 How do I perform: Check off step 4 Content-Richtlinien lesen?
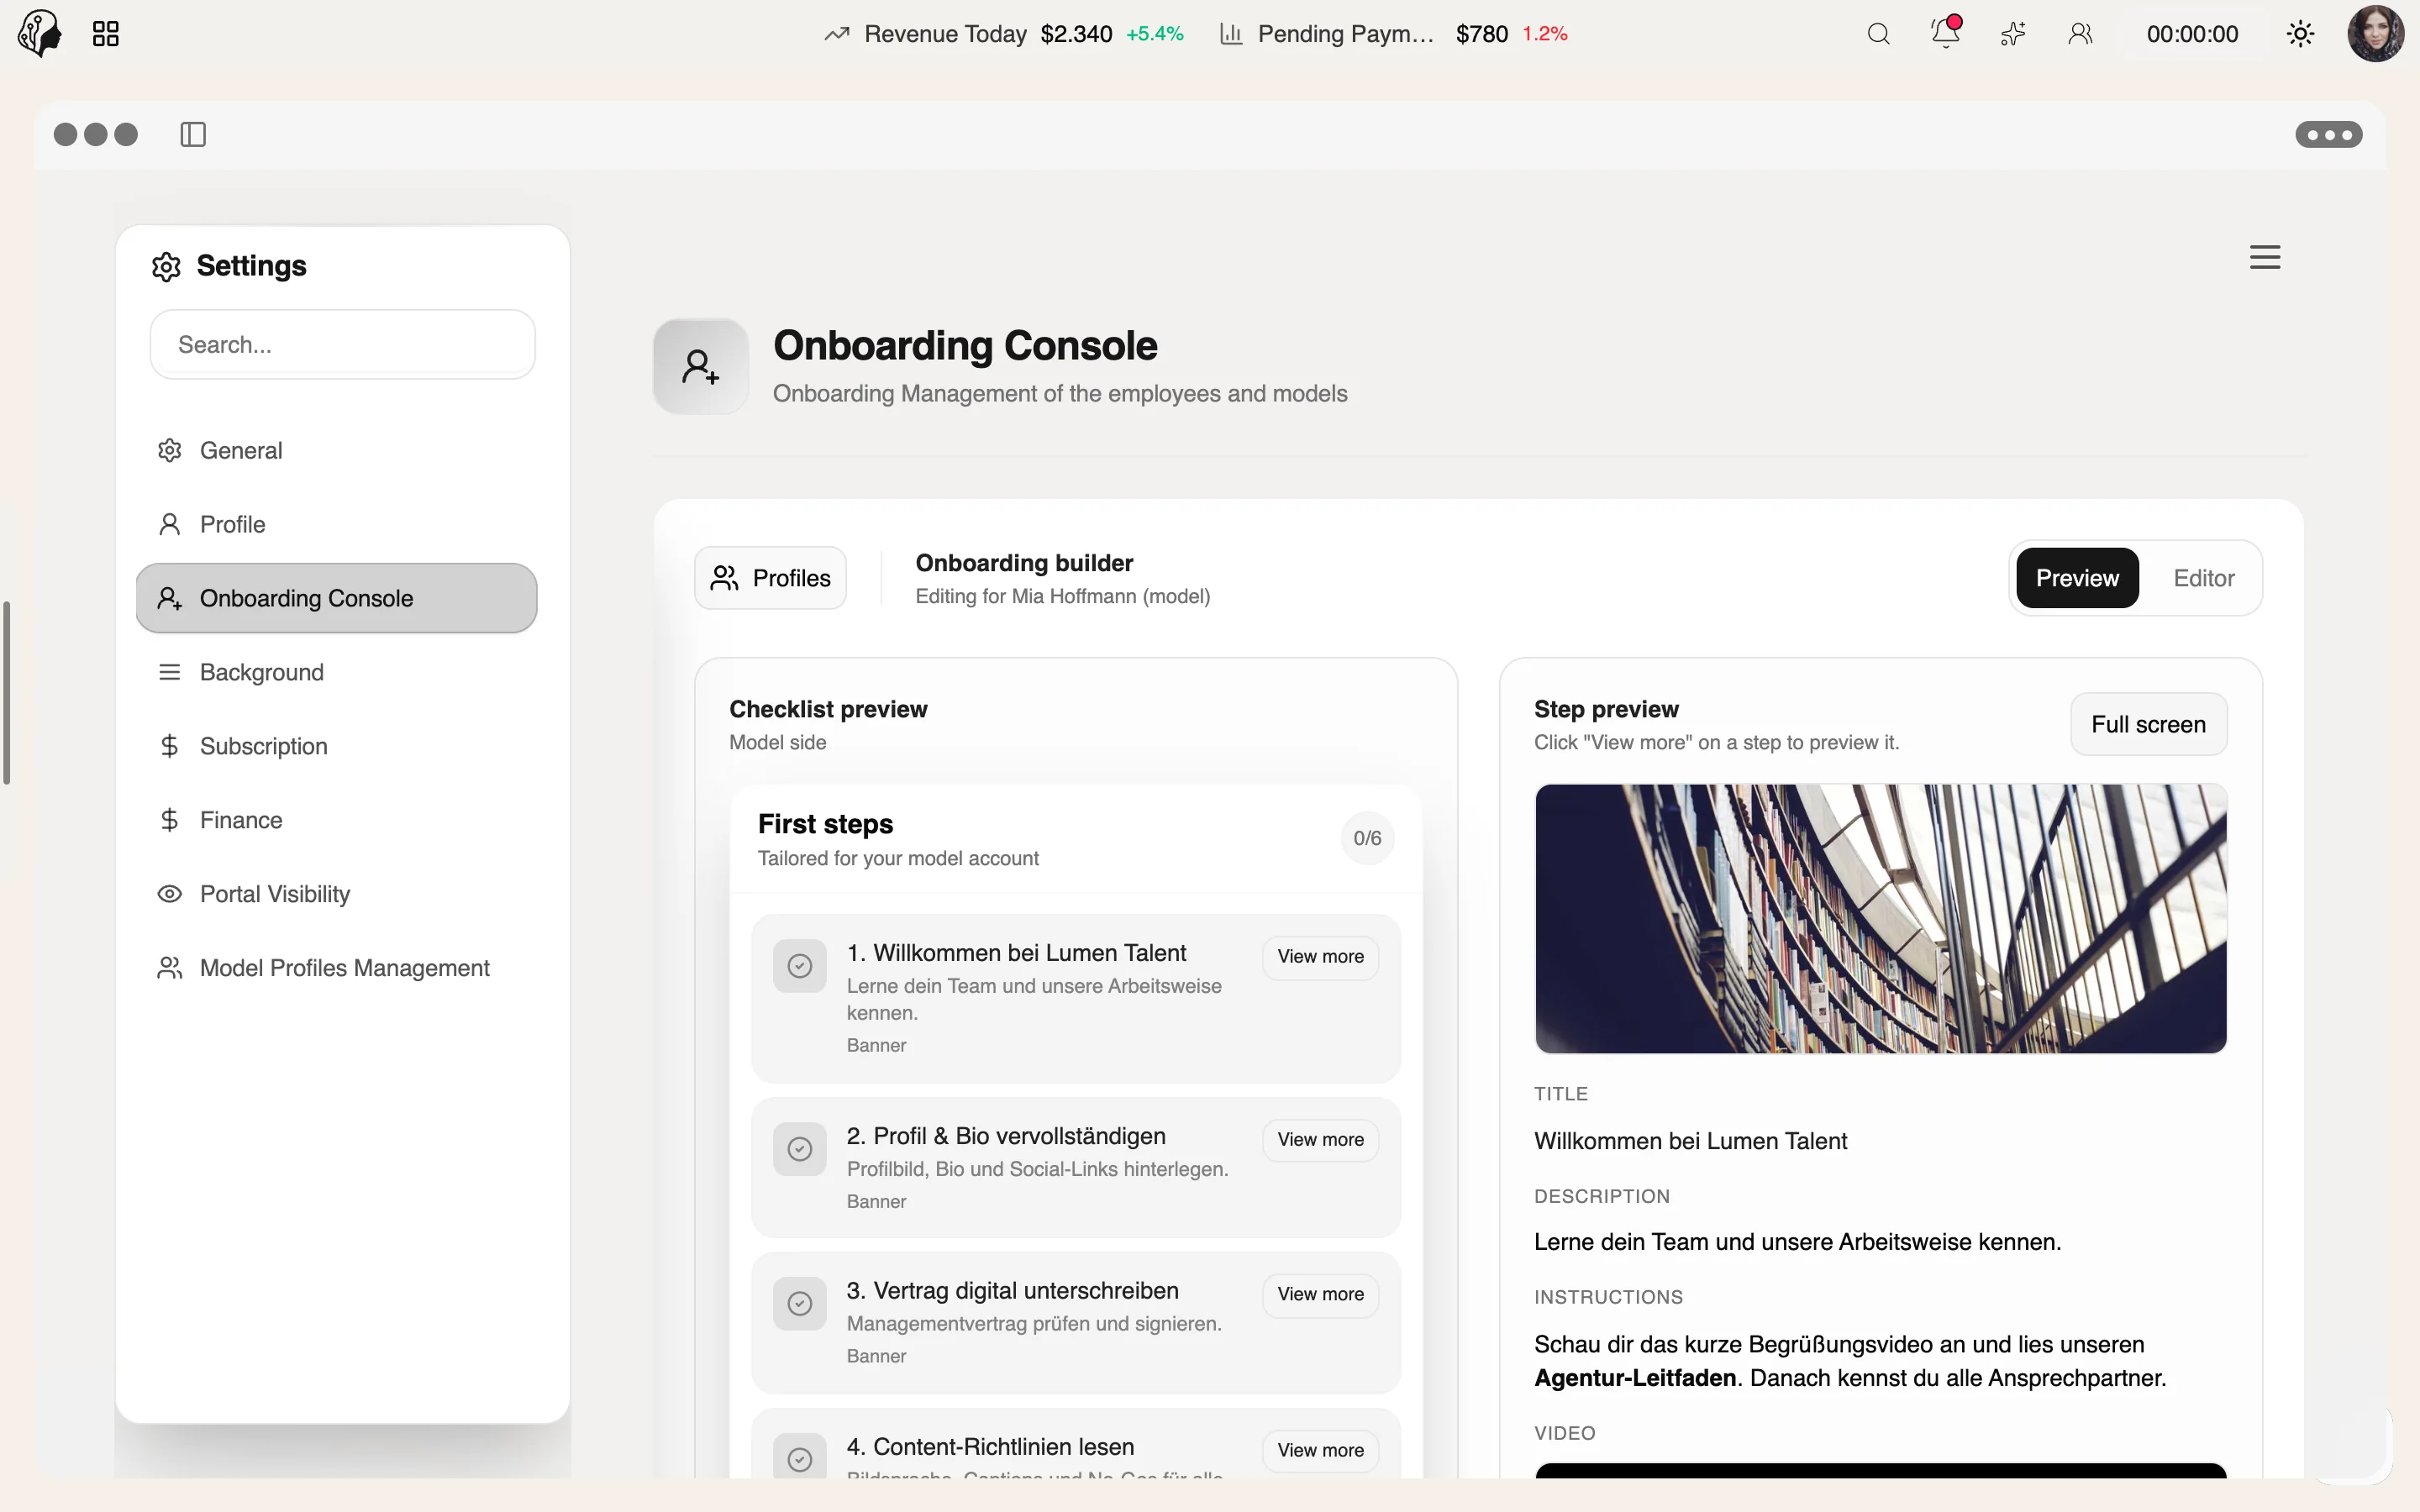click(x=799, y=1459)
